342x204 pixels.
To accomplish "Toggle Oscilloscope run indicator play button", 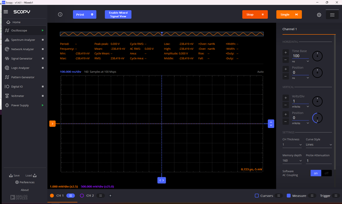I will point(43,30).
